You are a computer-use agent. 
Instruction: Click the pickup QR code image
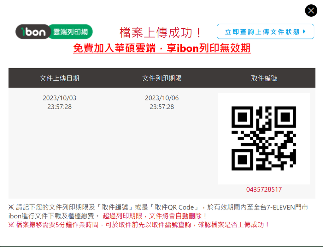pyautogui.click(x=264, y=138)
